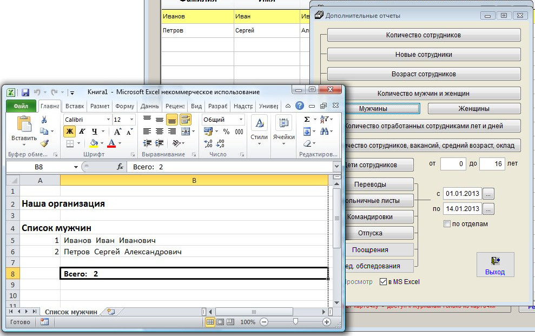Enable the по отделам checkbox

(447, 224)
